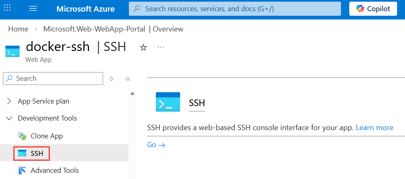The image size is (405, 179).
Task: Focus the global resource search box
Action: (235, 9)
